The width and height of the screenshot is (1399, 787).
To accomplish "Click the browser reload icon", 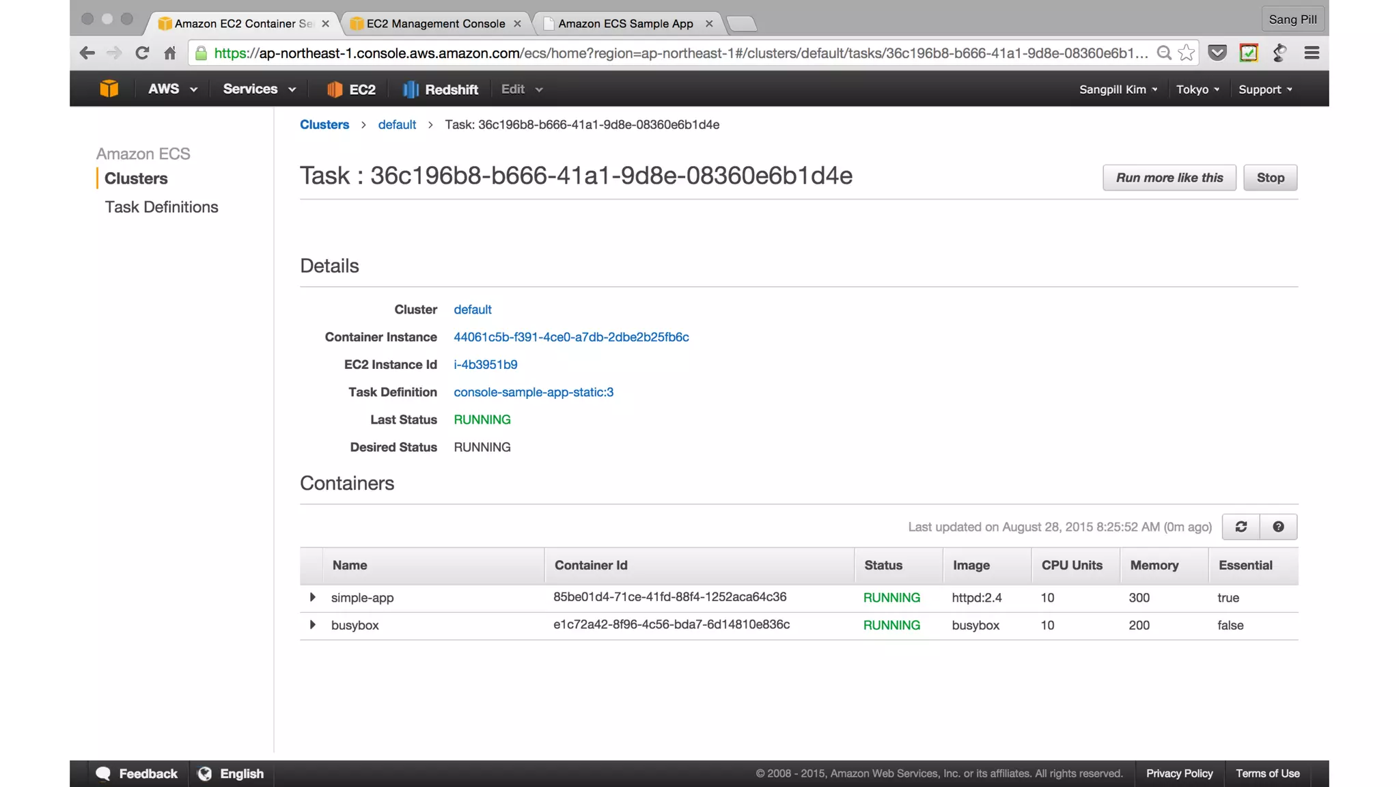I will point(142,53).
